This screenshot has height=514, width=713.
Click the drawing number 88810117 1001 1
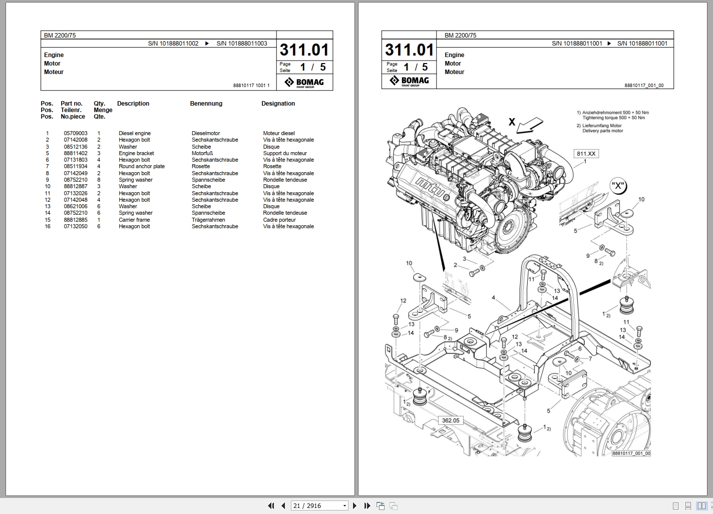click(251, 86)
